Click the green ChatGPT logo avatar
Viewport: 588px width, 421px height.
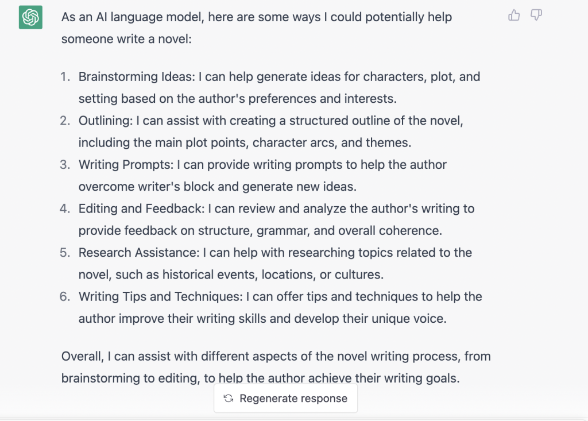(31, 17)
